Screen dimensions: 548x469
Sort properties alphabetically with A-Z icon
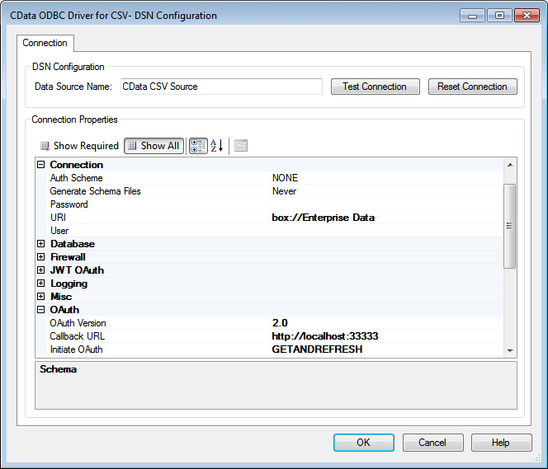(217, 146)
